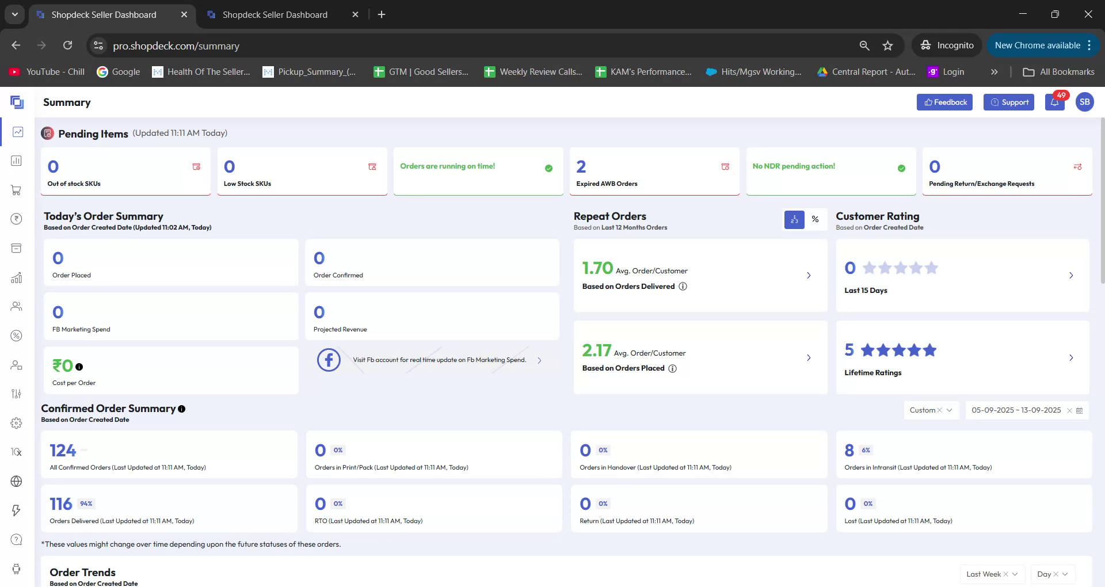Open the All Bookmarks menu
The width and height of the screenshot is (1105, 587).
coord(1059,71)
